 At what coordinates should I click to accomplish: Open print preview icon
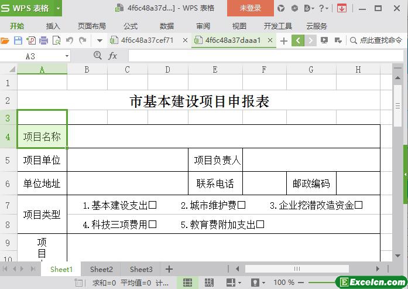[56, 40]
